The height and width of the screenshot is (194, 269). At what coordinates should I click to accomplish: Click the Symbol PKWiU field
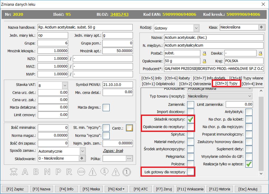tap(118, 85)
